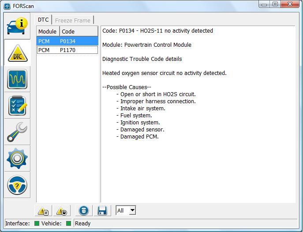The height and width of the screenshot is (232, 303).
Task: Open the gear configuration section
Action: (x=17, y=158)
